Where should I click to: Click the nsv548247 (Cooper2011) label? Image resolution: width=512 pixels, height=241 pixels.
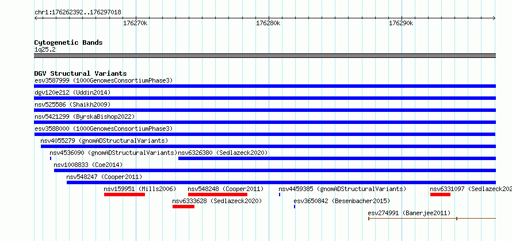coord(104,177)
